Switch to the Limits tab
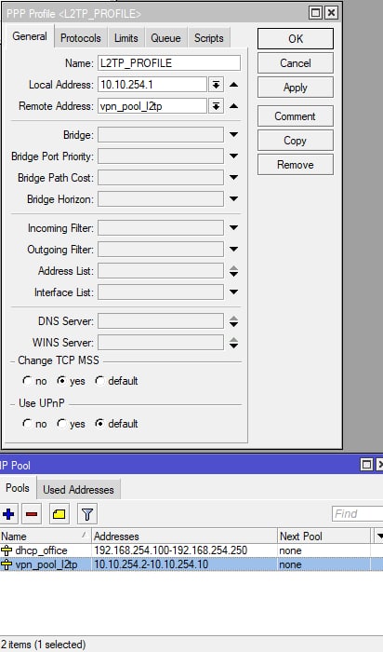 click(x=125, y=38)
